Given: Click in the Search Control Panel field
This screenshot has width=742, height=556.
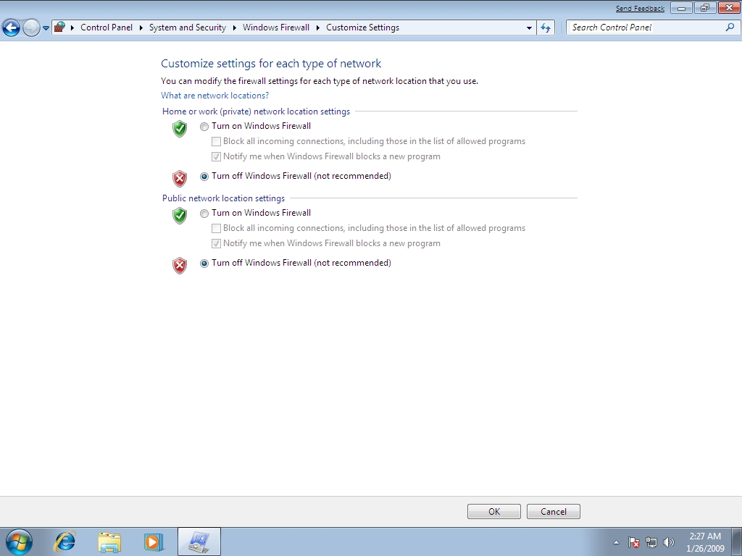Looking at the screenshot, I should [x=645, y=28].
